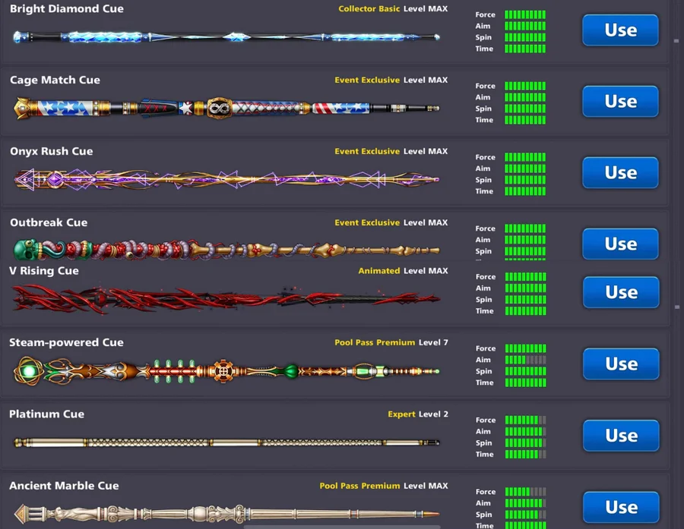Viewport: 684px width, 529px height.
Task: Click the Ancient Marble Cue Force bar
Action: coord(526,492)
